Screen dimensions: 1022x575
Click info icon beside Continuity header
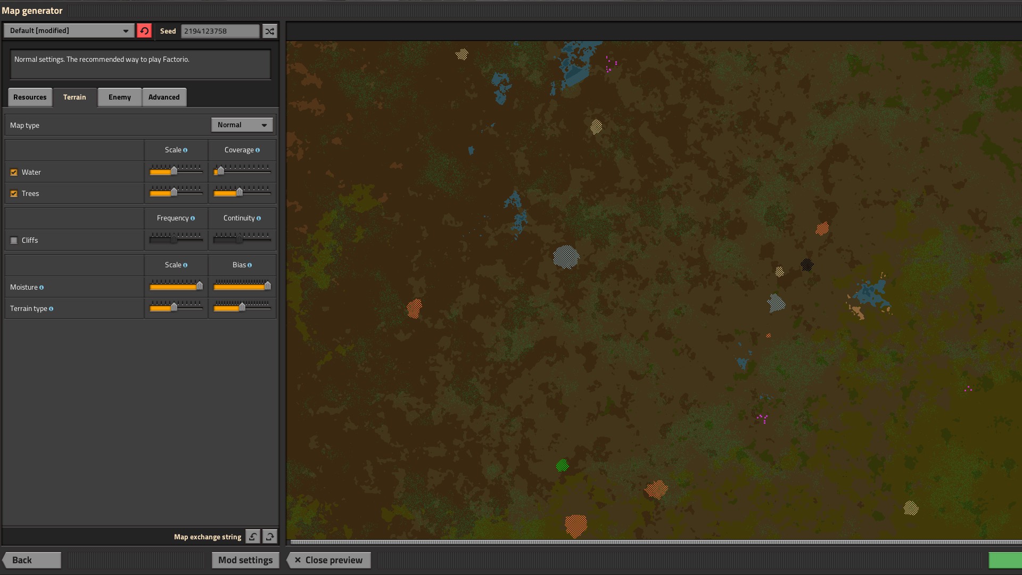pos(259,218)
